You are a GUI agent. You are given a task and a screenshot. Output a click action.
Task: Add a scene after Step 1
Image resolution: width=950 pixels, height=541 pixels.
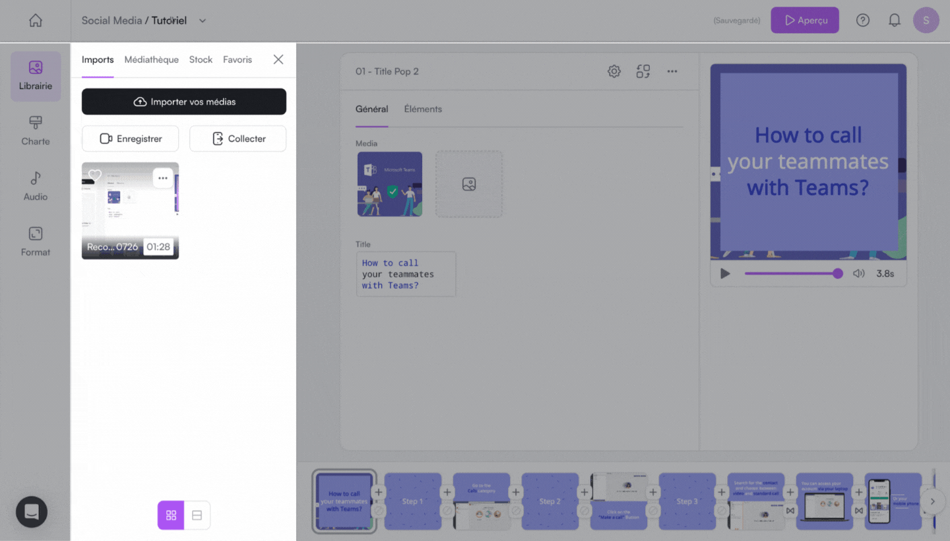point(447,492)
